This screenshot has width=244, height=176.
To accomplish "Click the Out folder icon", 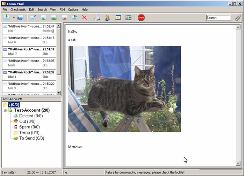I will [16, 121].
